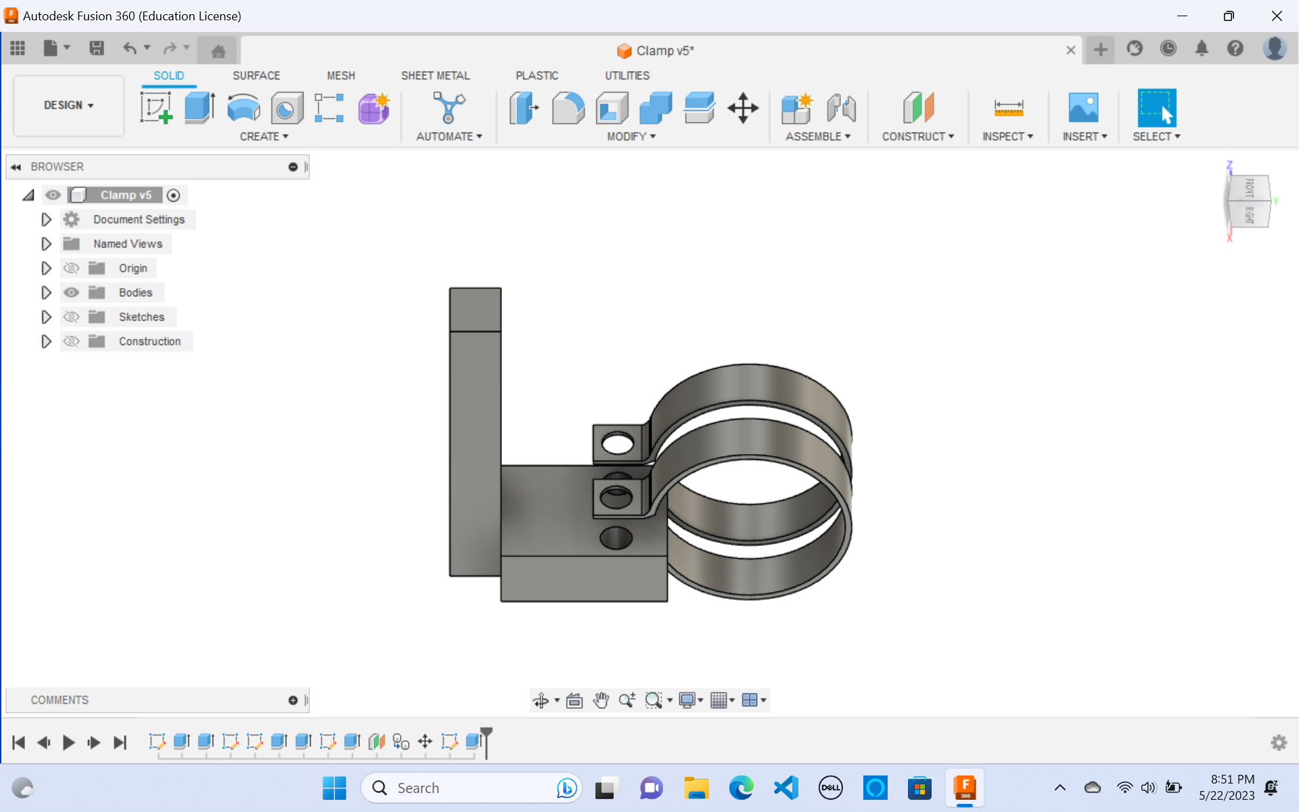1299x812 pixels.
Task: Toggle visibility of Construction folder
Action: click(x=71, y=340)
